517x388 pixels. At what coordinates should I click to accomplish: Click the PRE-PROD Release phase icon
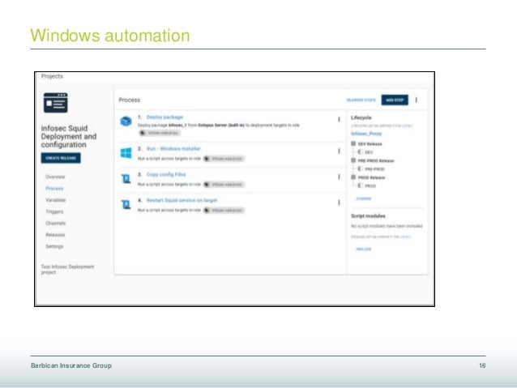tap(353, 160)
